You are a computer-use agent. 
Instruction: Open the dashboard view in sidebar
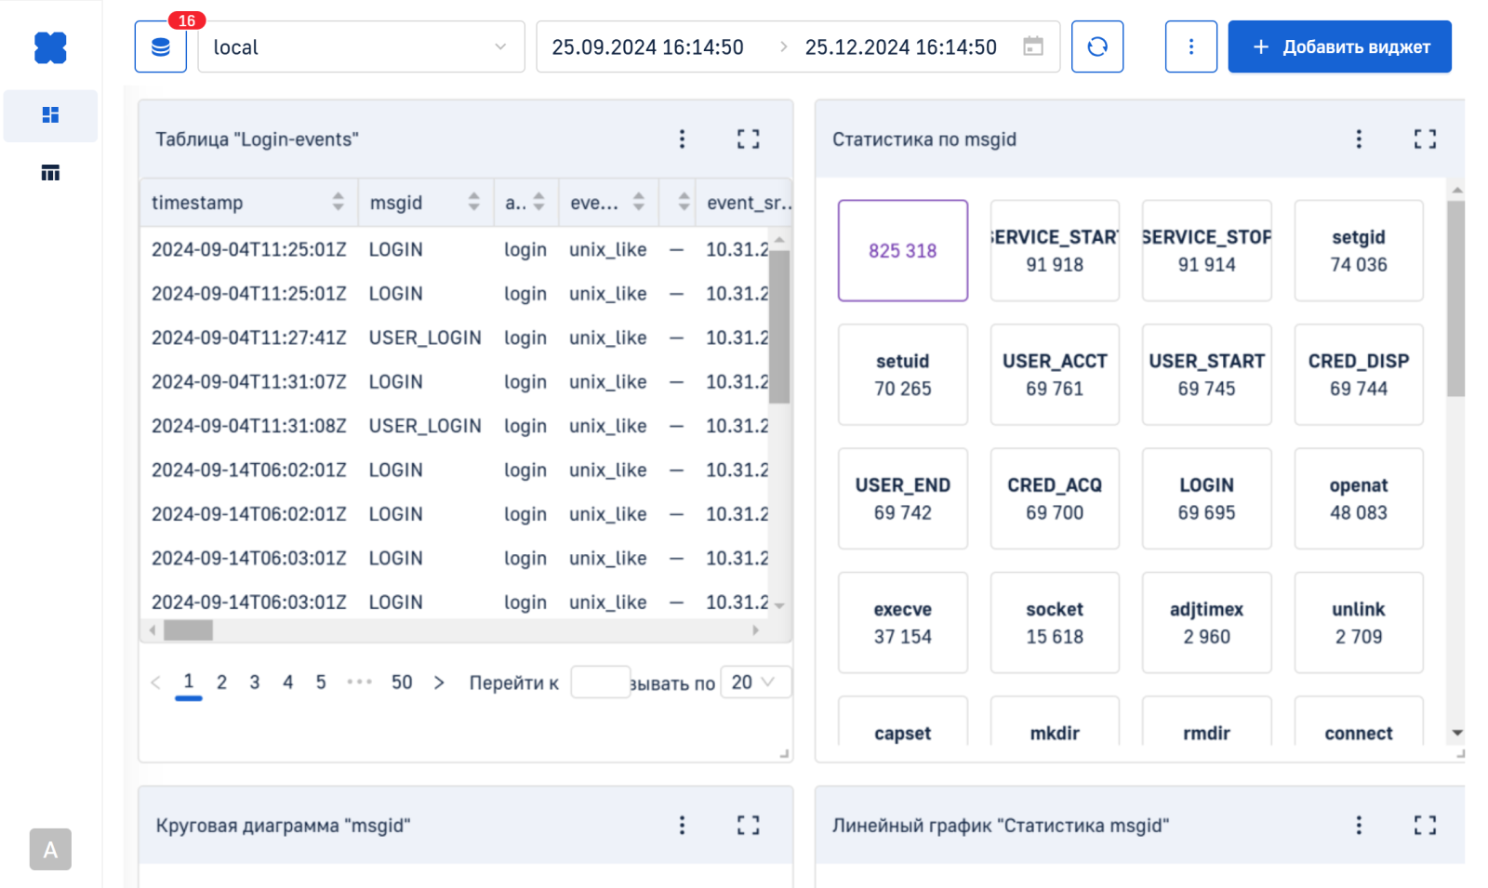tap(50, 115)
